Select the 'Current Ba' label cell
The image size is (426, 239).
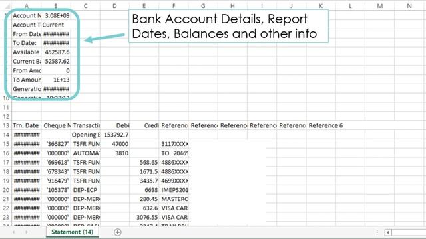click(27, 62)
